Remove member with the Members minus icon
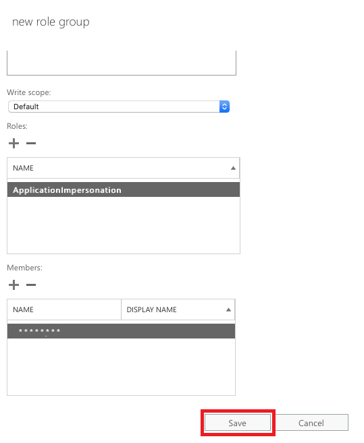The height and width of the screenshot is (443, 364). [x=31, y=285]
